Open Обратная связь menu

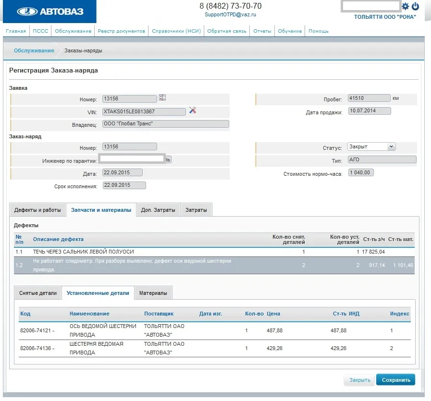[x=227, y=31]
